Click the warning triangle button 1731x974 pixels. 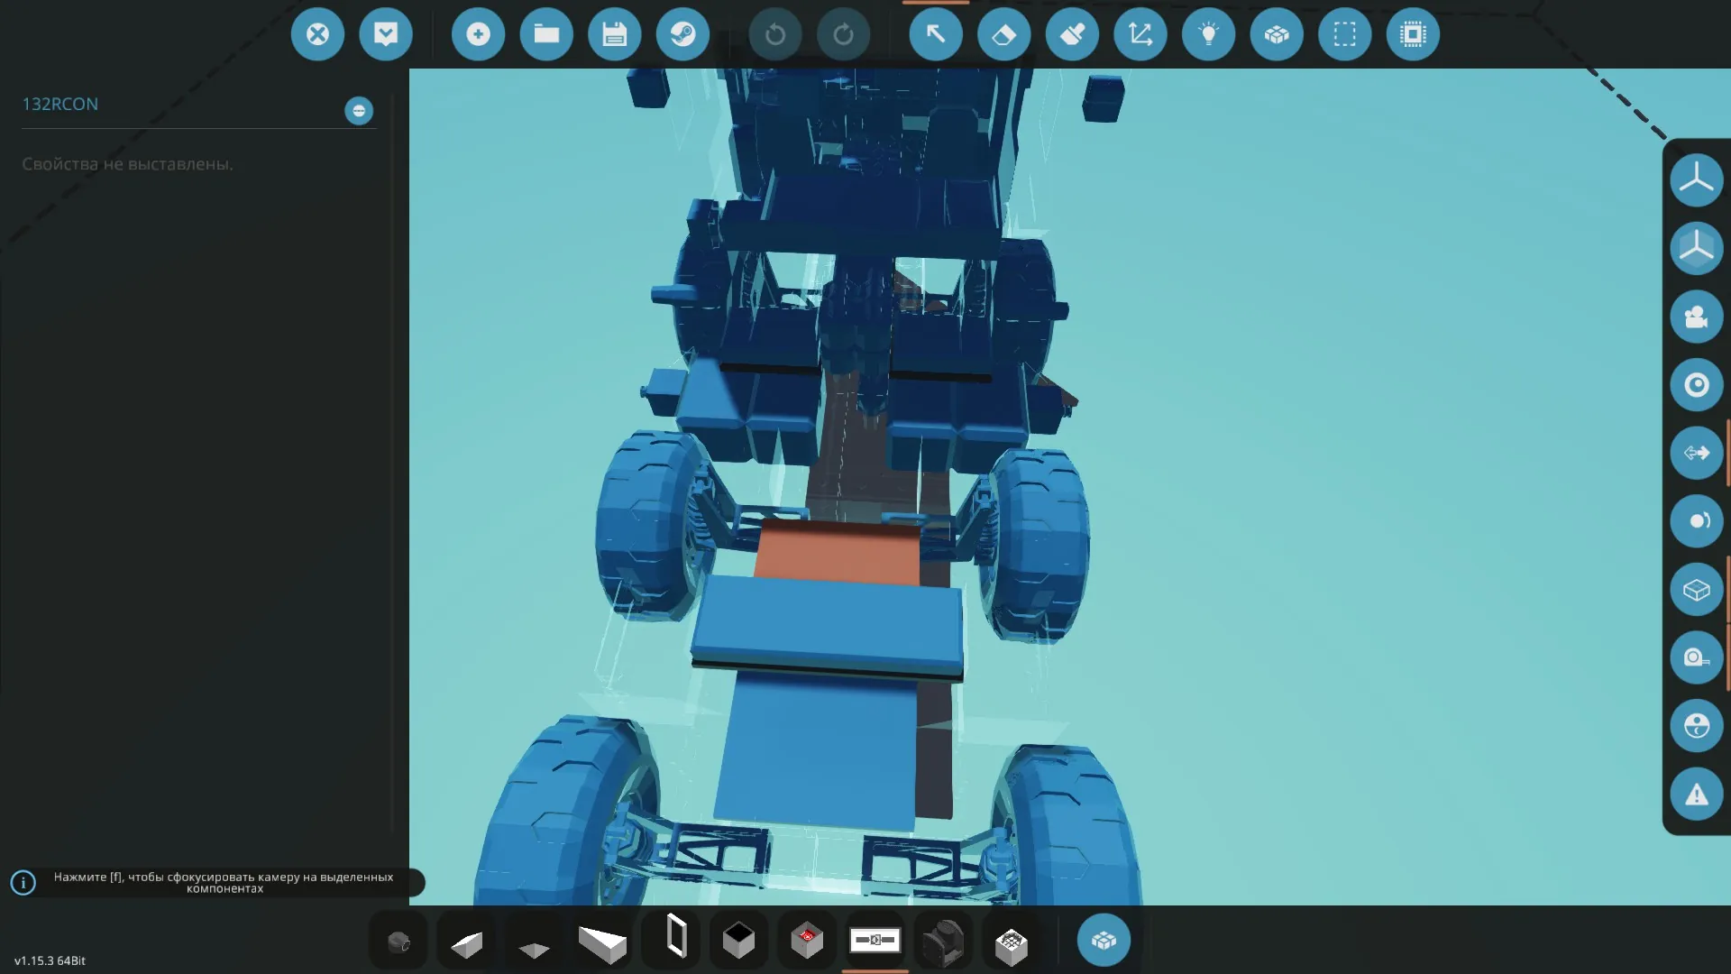pos(1696,795)
